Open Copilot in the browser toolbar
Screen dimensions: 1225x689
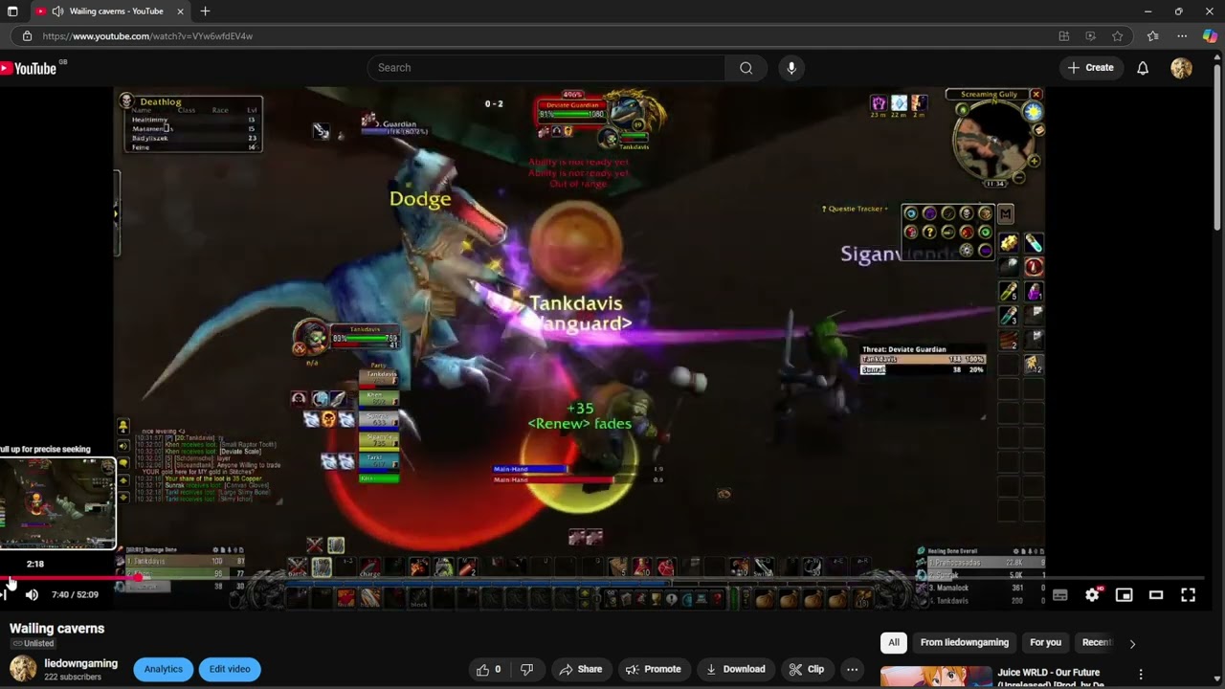pyautogui.click(x=1210, y=36)
